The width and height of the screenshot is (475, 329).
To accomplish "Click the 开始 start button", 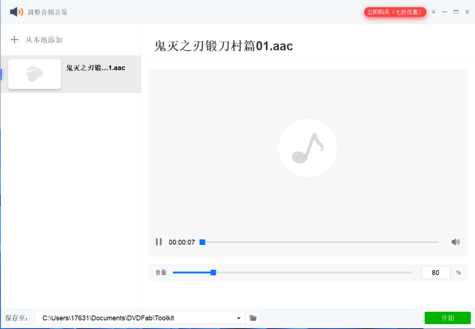I will pyautogui.click(x=448, y=318).
